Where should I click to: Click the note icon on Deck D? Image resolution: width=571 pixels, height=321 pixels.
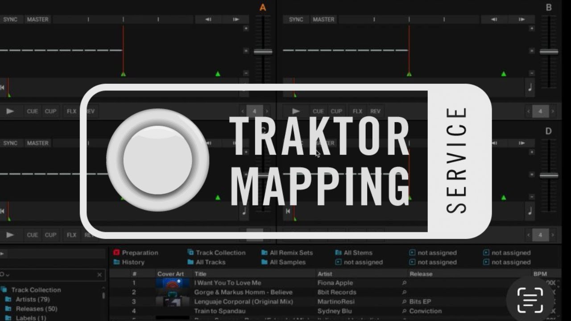point(530,211)
